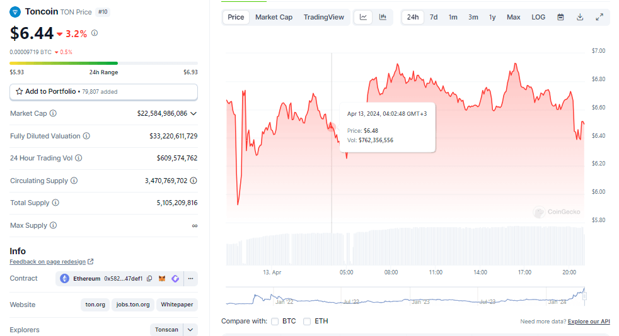This screenshot has height=336, width=619.
Task: Copy the Ethereum contract address
Action: tap(149, 279)
